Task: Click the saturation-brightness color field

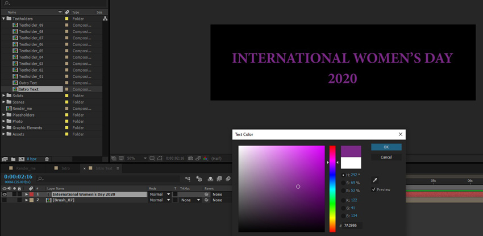Action: [281, 189]
